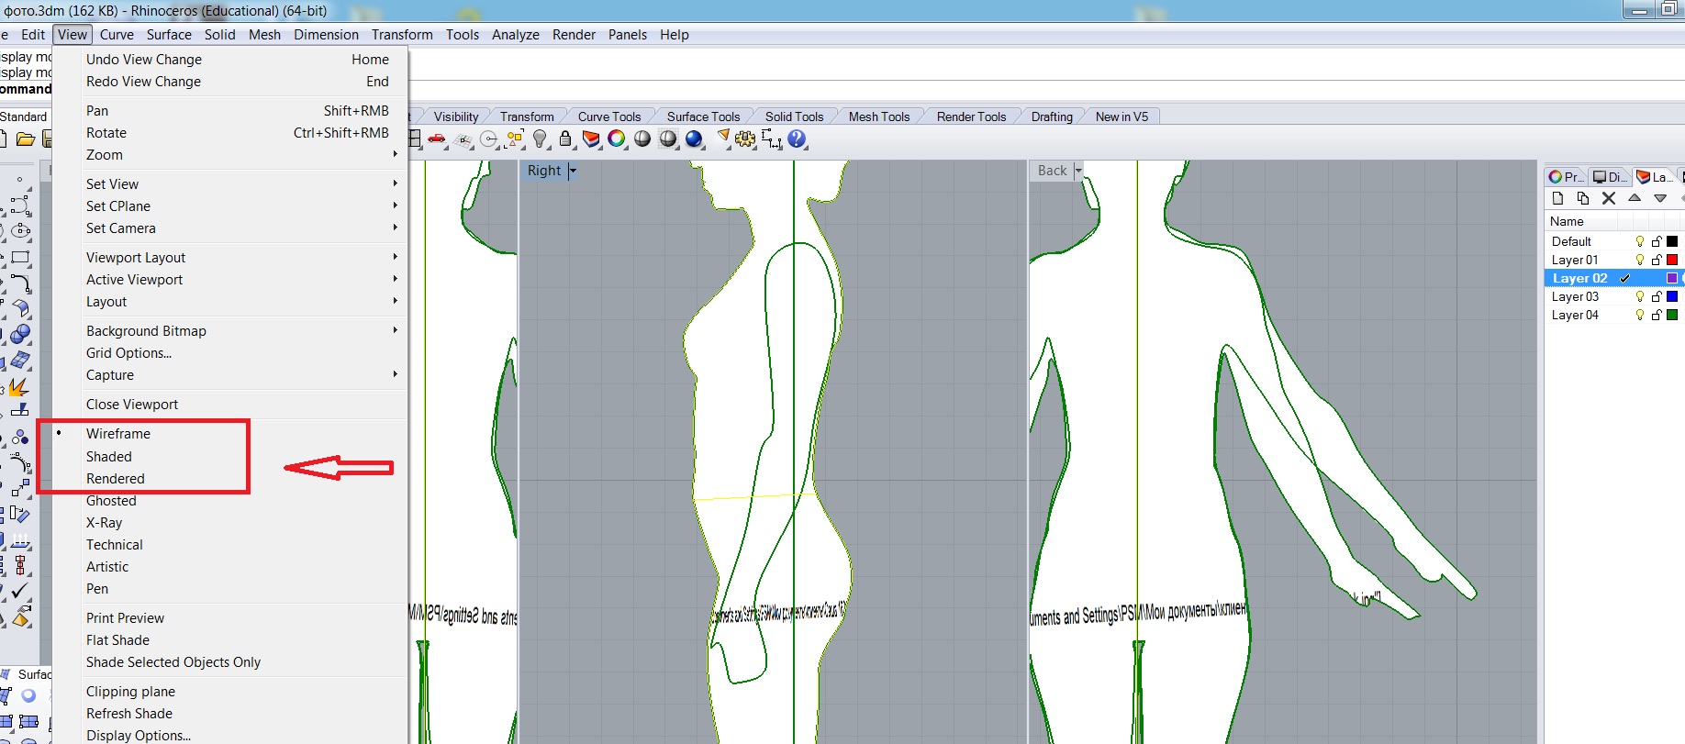Switch to the Curve Tools toolbar tab
The height and width of the screenshot is (744, 1685).
(608, 117)
